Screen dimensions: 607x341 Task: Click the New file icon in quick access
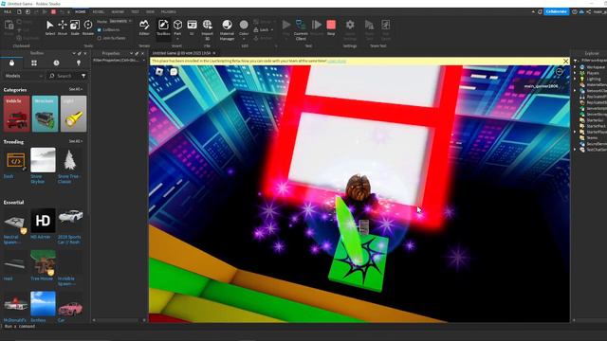coord(19,12)
